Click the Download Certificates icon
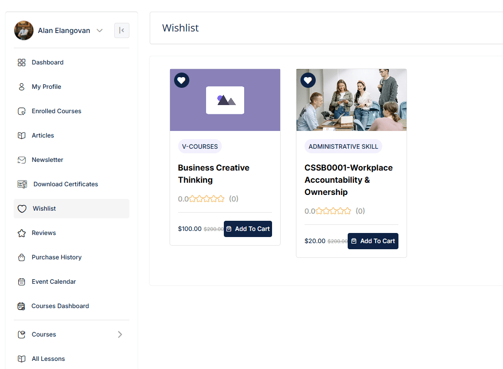The image size is (503, 369). click(x=22, y=185)
